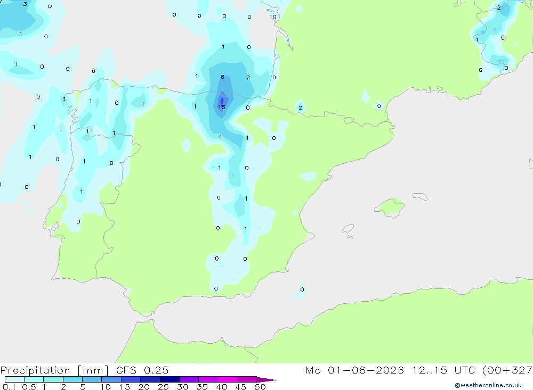This screenshot has height=390, width=533.
Task: Click the '6' precipitation value on the map
Action: pos(222,77)
